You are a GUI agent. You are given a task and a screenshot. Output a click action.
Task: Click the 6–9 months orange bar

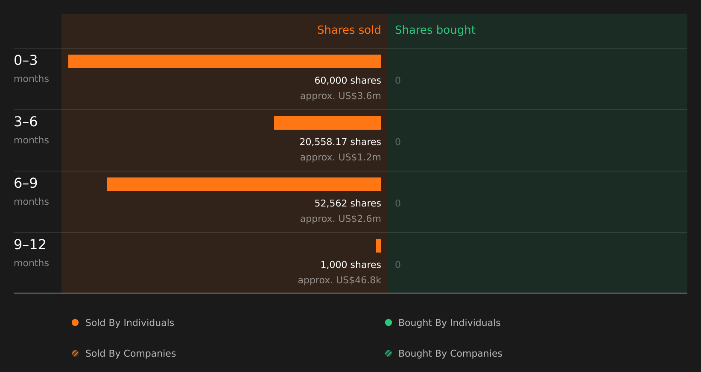coord(244,184)
